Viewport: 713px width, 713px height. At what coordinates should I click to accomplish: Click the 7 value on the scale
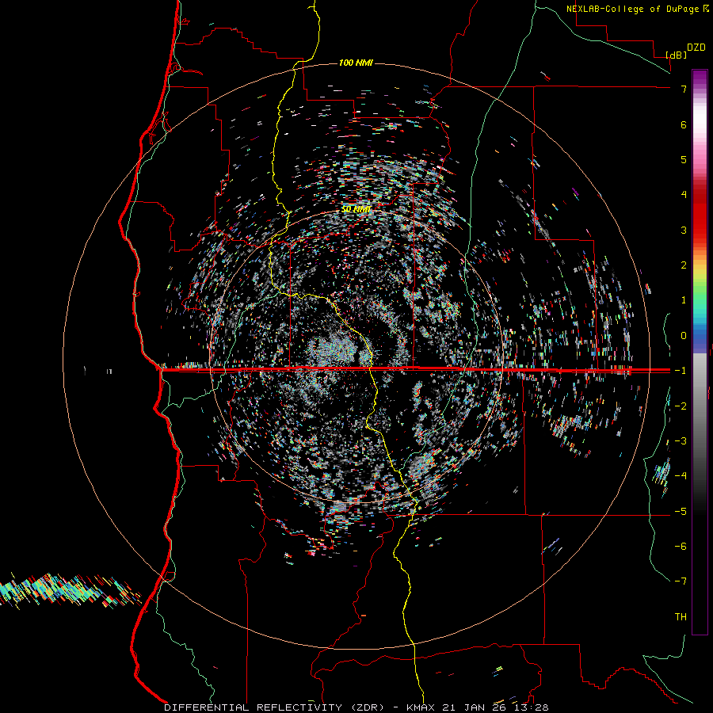684,89
